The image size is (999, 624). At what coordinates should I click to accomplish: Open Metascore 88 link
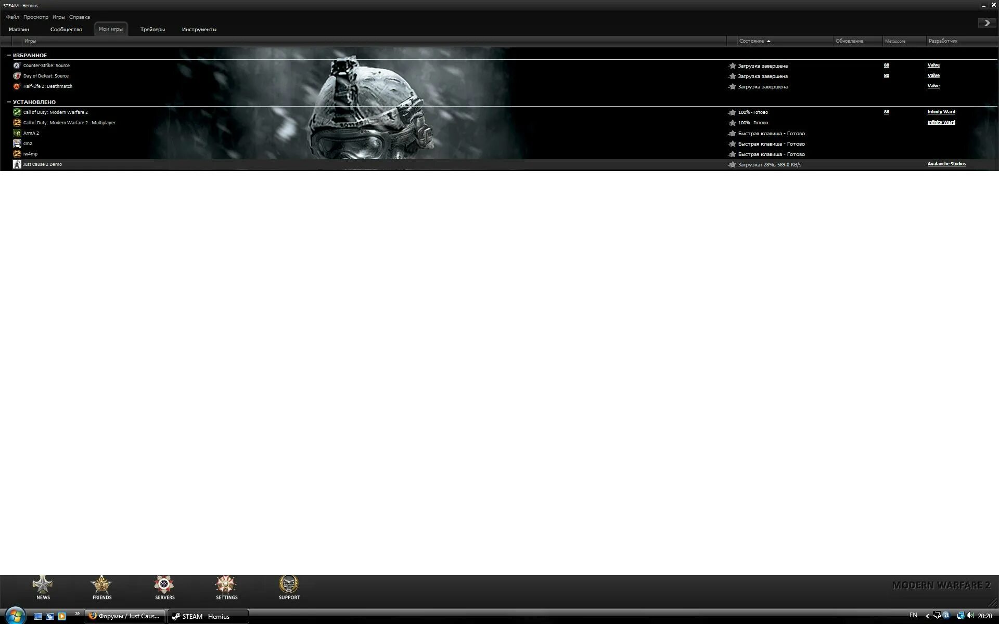point(887,65)
